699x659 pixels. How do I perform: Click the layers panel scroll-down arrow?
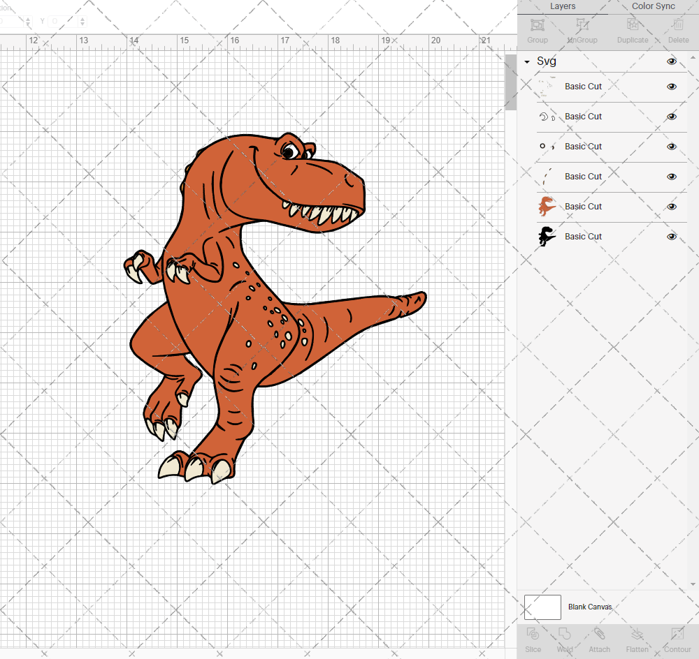(x=692, y=584)
